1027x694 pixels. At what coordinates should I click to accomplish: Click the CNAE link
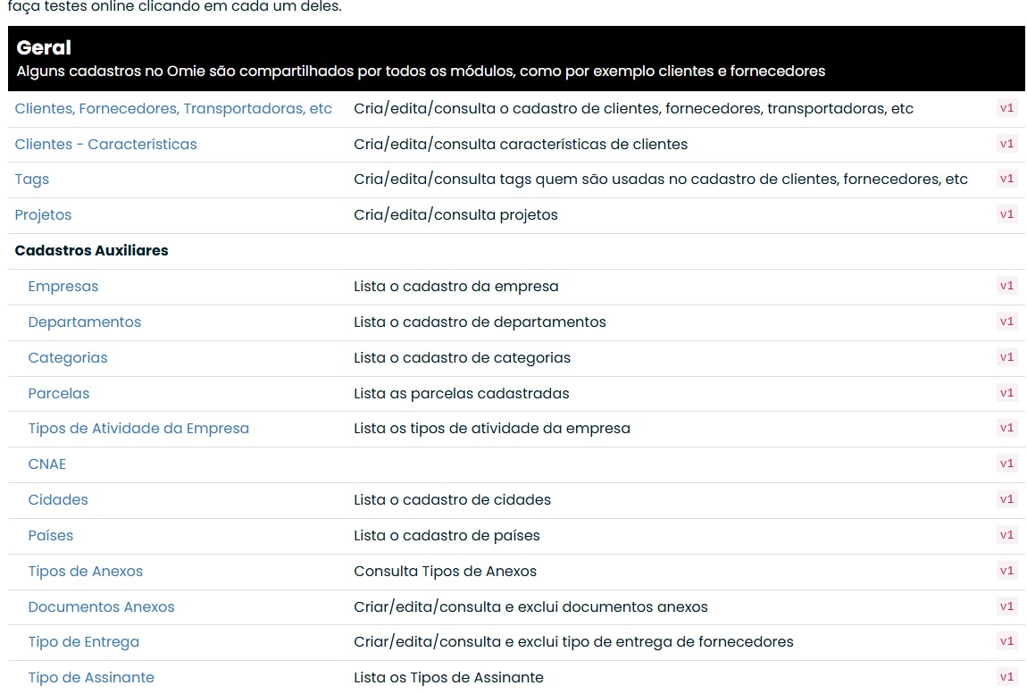(x=47, y=464)
